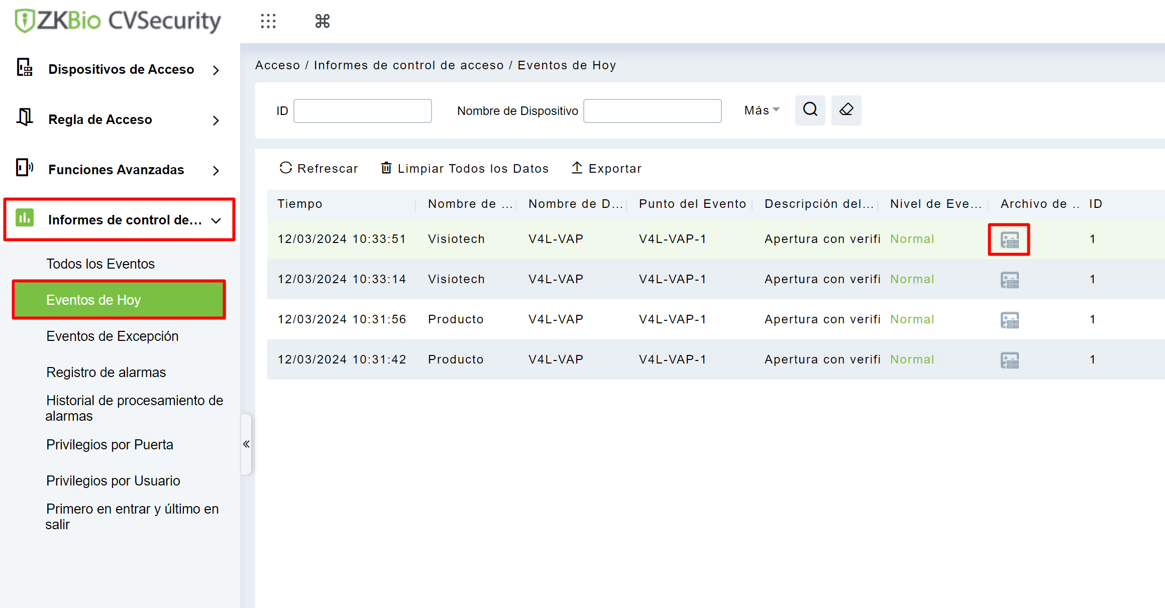Click the Nombre de D... column header
Image resolution: width=1165 pixels, height=608 pixels.
click(576, 204)
